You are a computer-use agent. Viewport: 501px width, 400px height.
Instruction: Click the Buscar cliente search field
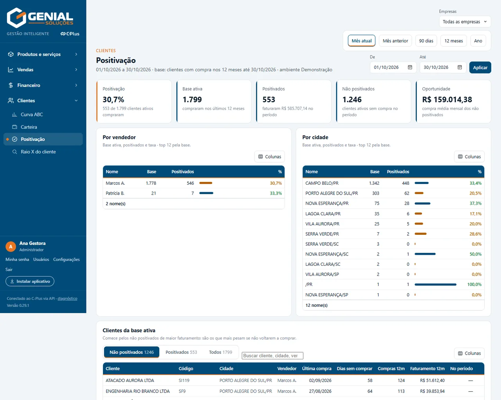[272, 356]
